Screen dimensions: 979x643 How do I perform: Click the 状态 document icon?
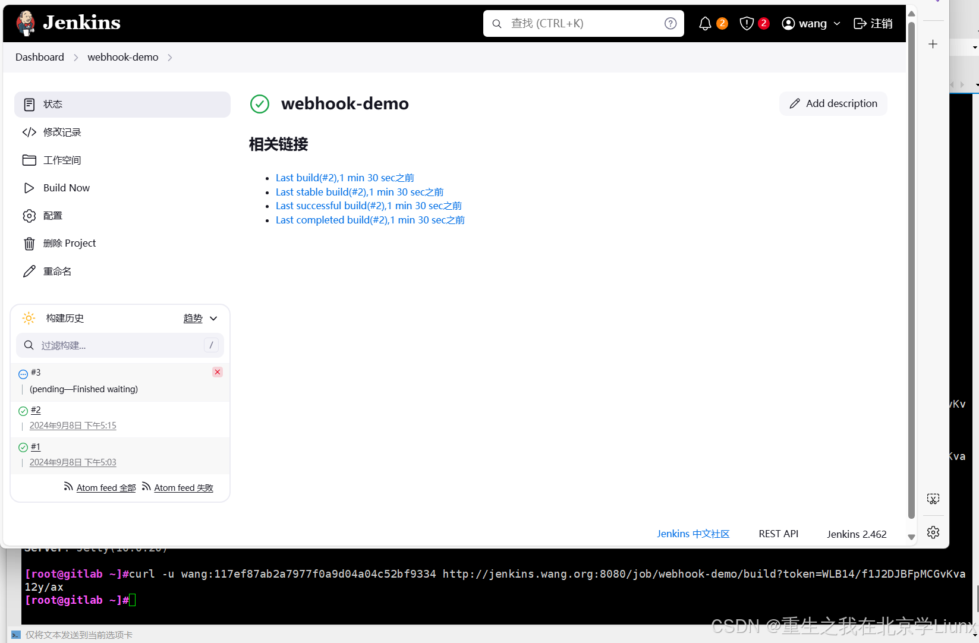pyautogui.click(x=29, y=105)
